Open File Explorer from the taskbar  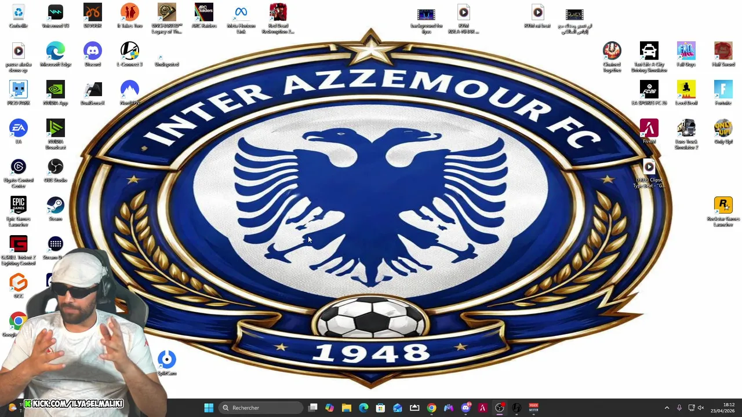(346, 408)
